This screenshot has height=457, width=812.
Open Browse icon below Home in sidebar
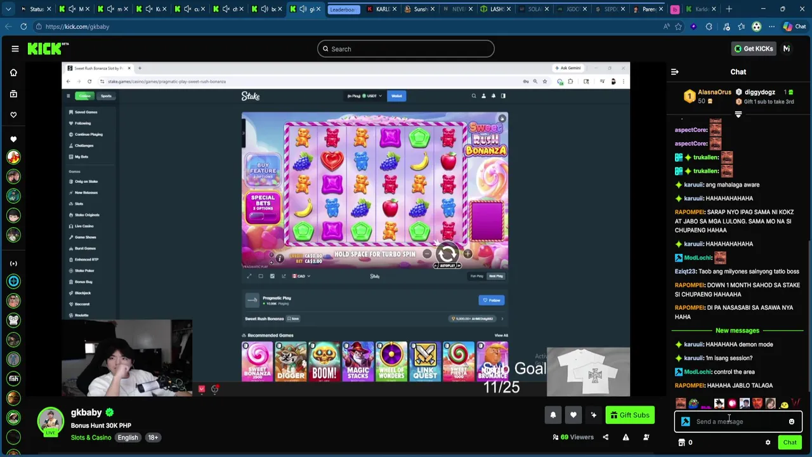[13, 94]
